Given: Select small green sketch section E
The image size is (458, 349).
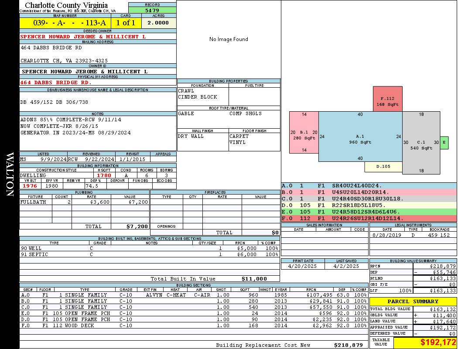Looking at the screenshot, I should point(444,143).
